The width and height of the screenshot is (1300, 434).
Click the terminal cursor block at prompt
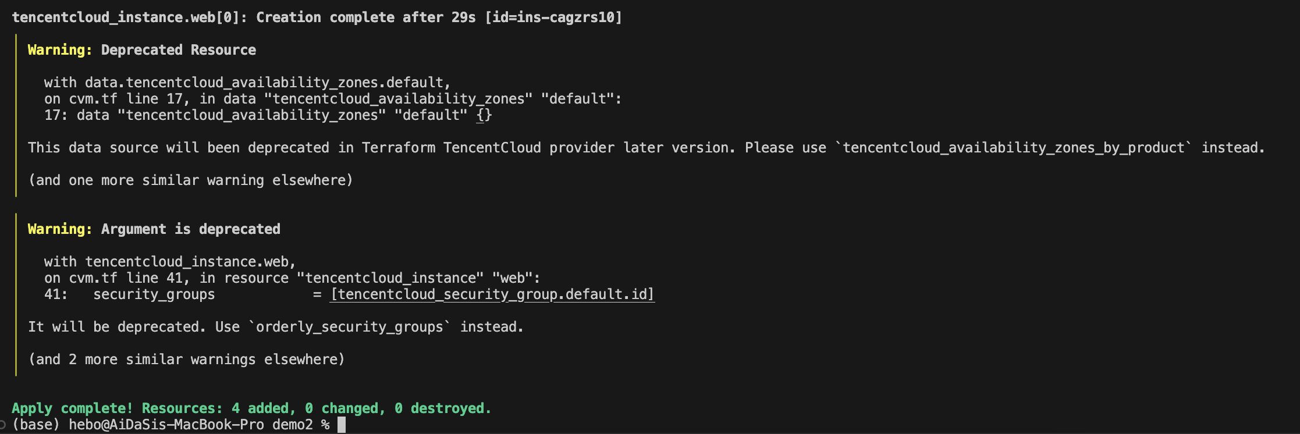pos(342,425)
